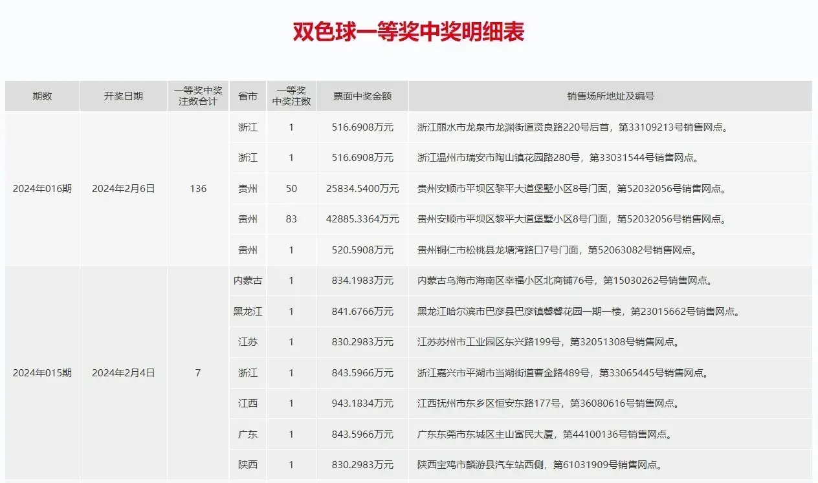Click the 陕西宝鸡市麟游县 sales outlet address
This screenshot has width=818, height=483.
pyautogui.click(x=538, y=465)
